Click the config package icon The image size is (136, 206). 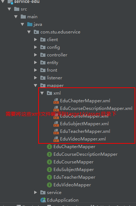click(43, 47)
